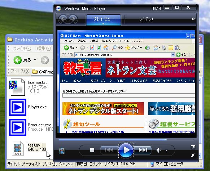Click 戻る back button in Explorer
The width and height of the screenshot is (210, 171).
click(x=22, y=60)
